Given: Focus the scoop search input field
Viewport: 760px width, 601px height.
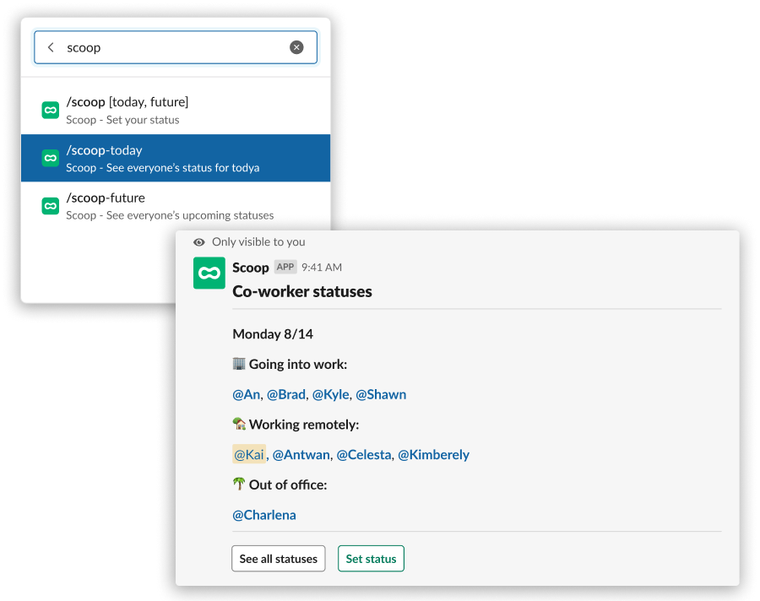Looking at the screenshot, I should [x=176, y=47].
